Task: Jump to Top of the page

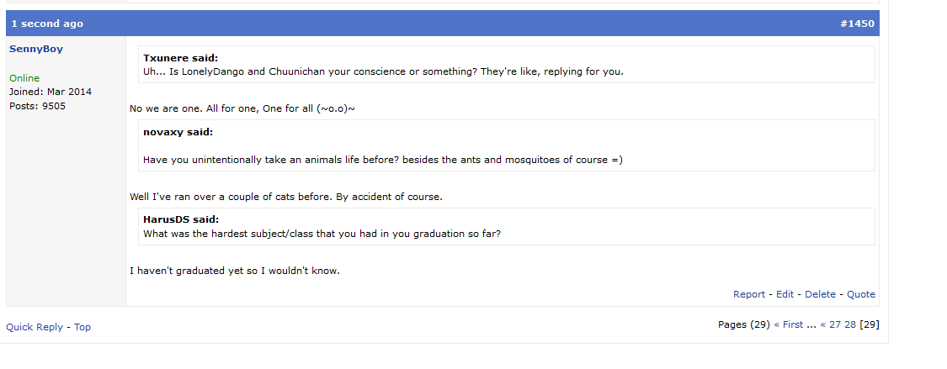Action: point(82,327)
